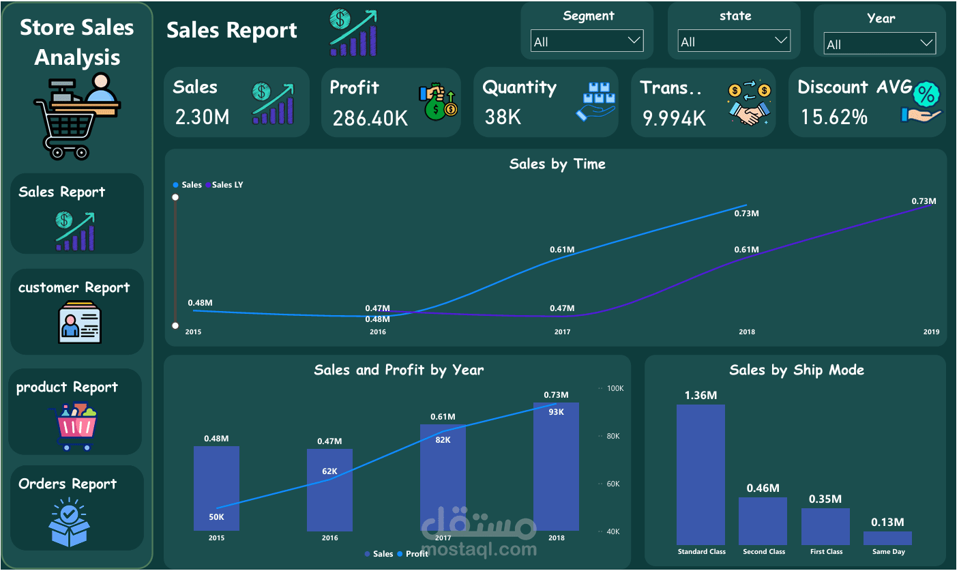Select the 2017 sales bar

pos(443,478)
